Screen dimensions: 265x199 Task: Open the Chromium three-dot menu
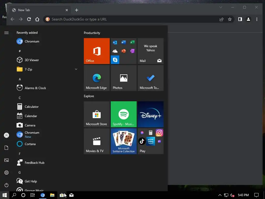257,19
